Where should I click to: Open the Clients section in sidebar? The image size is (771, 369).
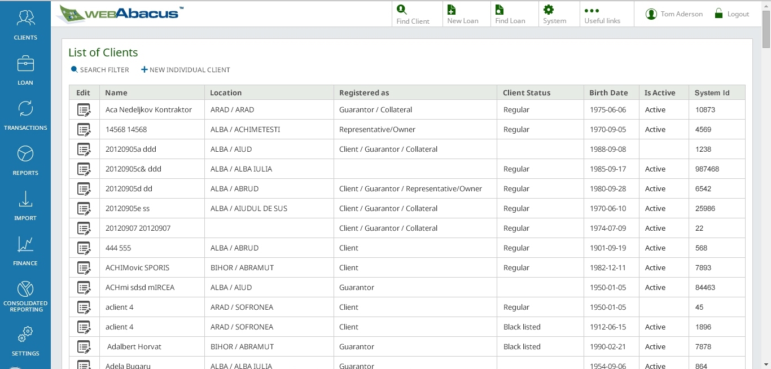pos(25,25)
